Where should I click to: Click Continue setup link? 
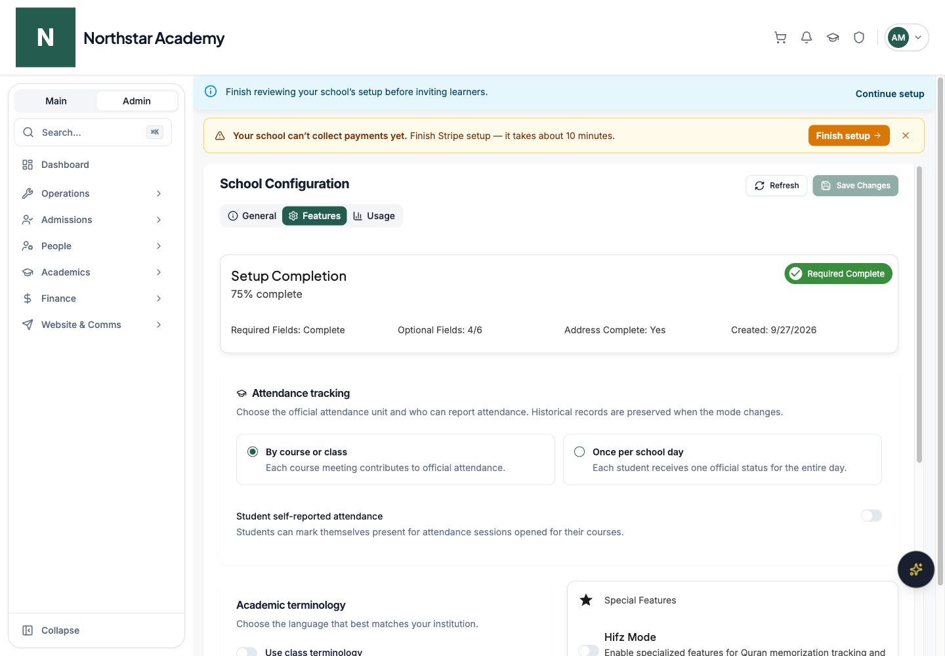pyautogui.click(x=890, y=94)
